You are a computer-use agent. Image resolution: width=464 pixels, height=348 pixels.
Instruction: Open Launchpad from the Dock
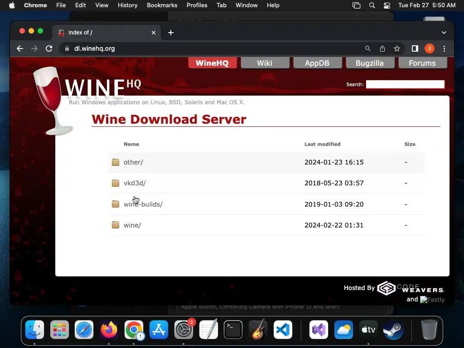pos(59,329)
